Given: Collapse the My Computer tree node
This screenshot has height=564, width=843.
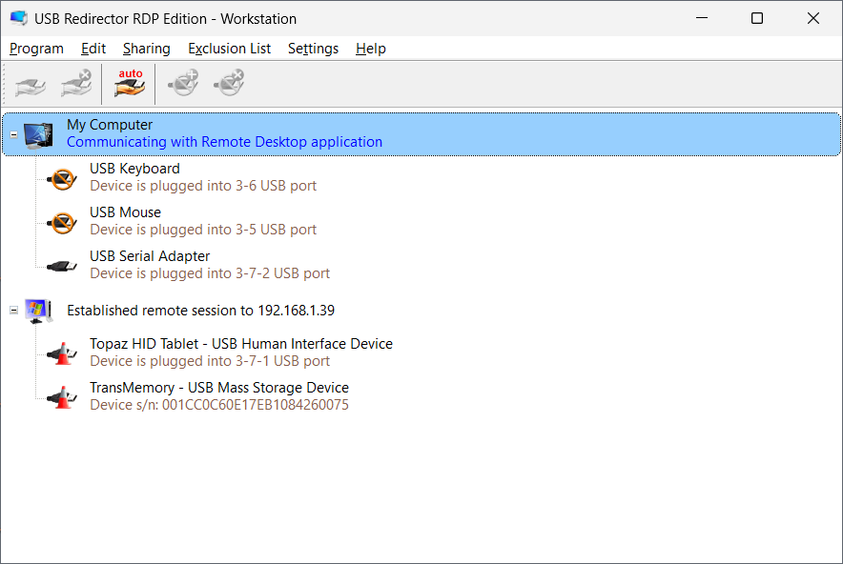Looking at the screenshot, I should pos(14,134).
